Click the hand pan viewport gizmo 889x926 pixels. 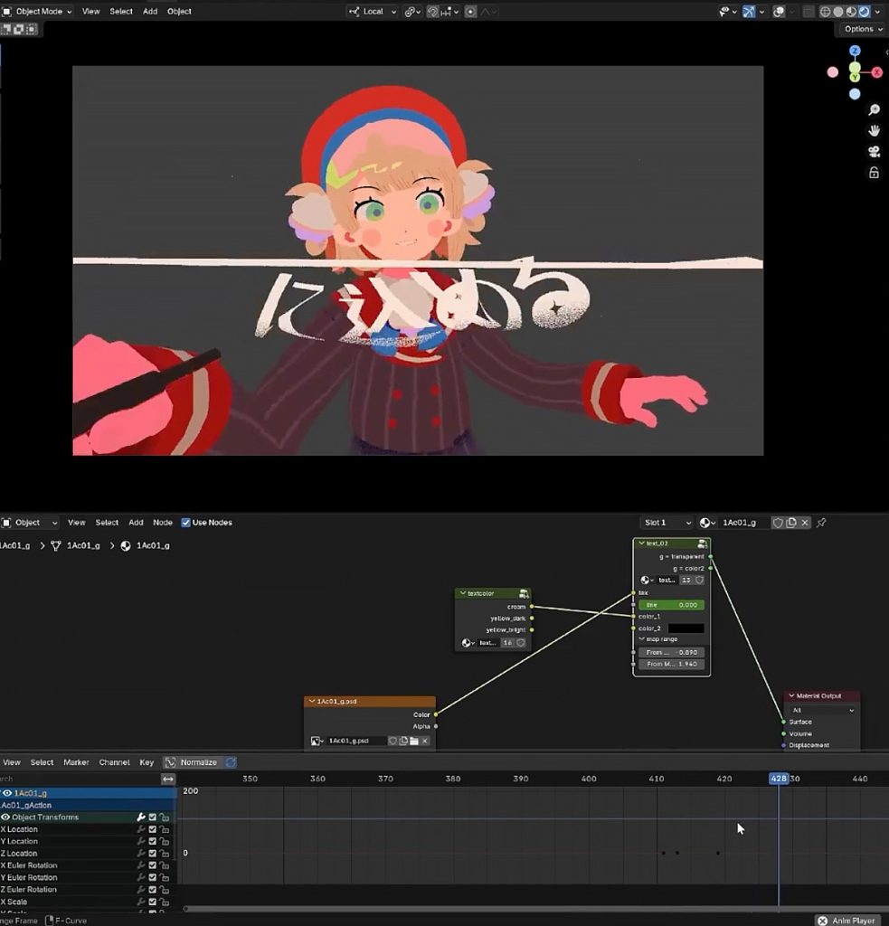(874, 130)
